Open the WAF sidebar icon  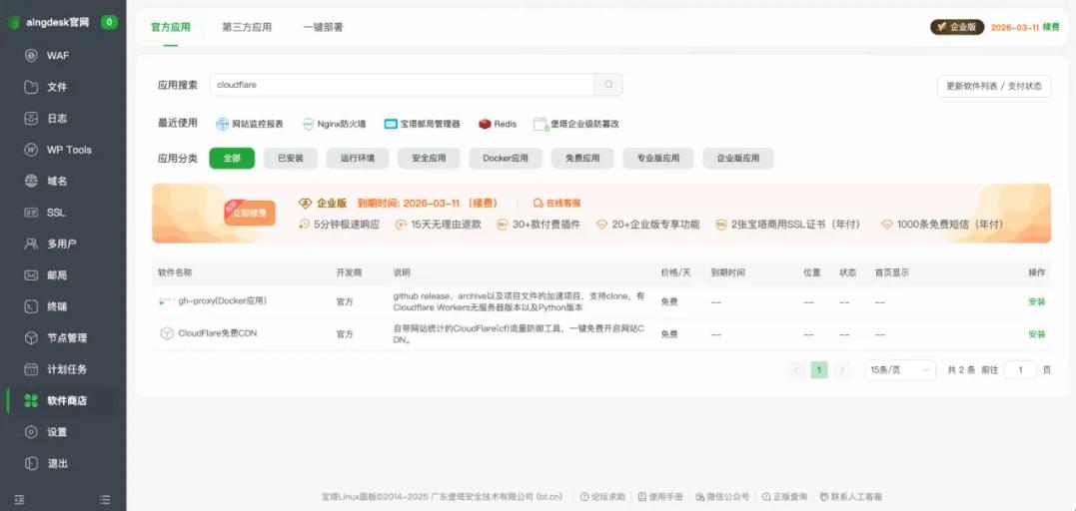point(31,56)
